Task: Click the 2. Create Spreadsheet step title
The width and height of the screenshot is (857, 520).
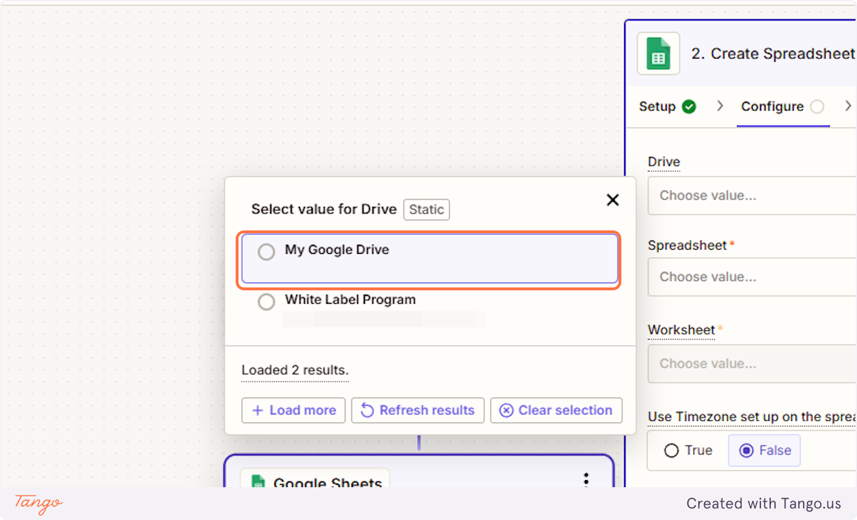Action: tap(774, 53)
